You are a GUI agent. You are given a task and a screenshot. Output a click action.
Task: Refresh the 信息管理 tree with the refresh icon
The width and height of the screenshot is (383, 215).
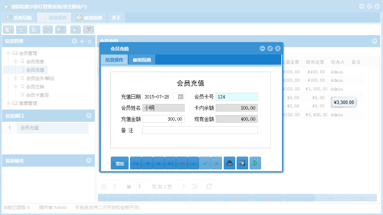[90, 41]
